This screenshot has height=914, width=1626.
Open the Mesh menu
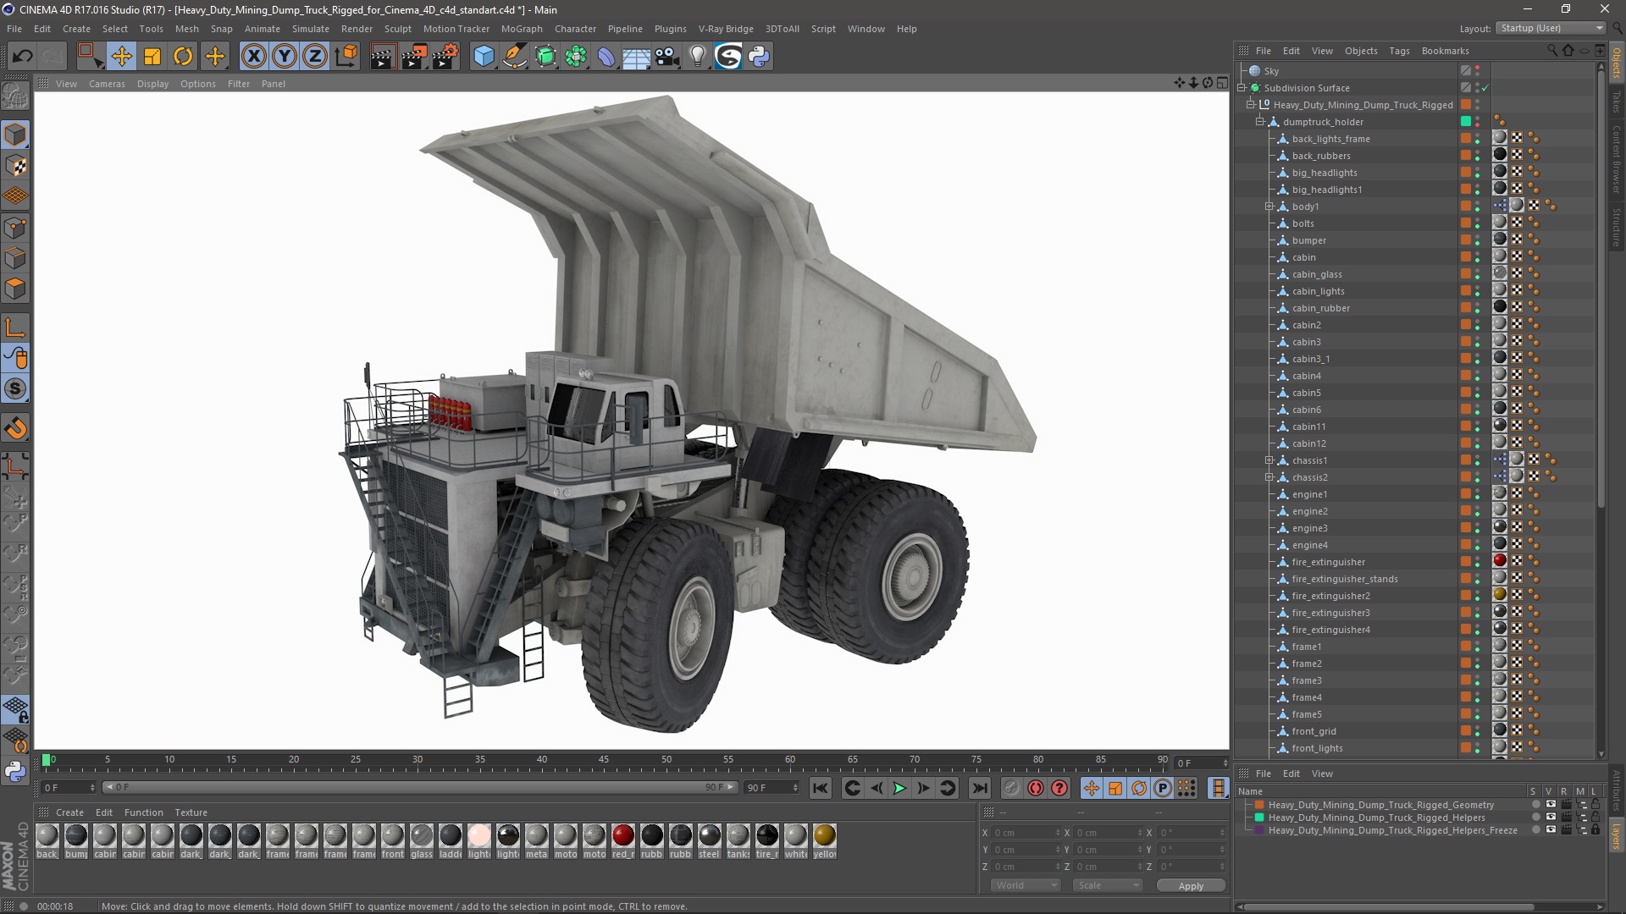(186, 29)
